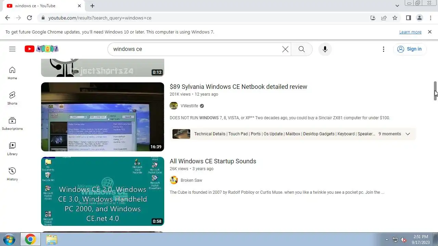Open the Chrome profile icon
Image resolution: width=438 pixels, height=246 pixels.
(419, 18)
